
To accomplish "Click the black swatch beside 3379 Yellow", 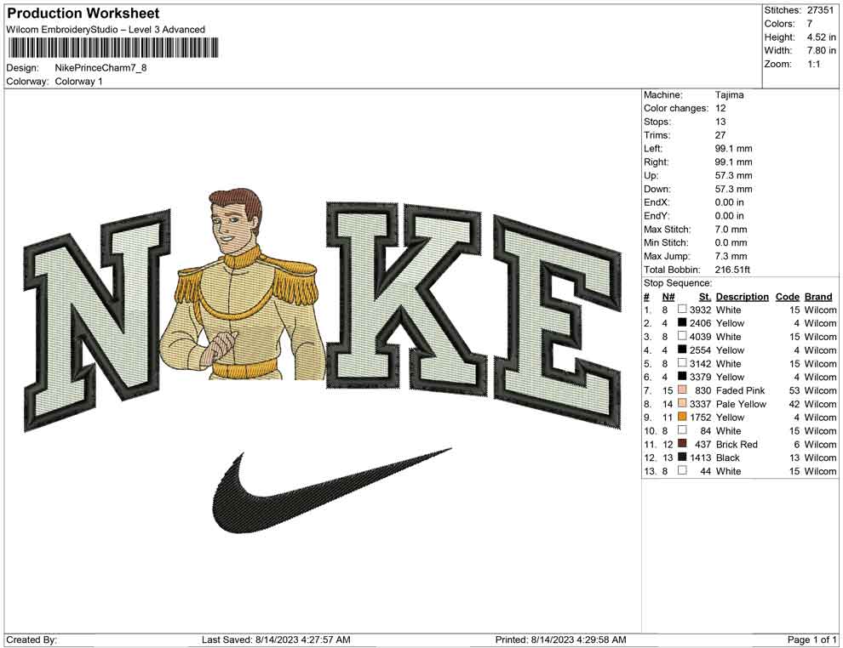I will click(x=682, y=377).
